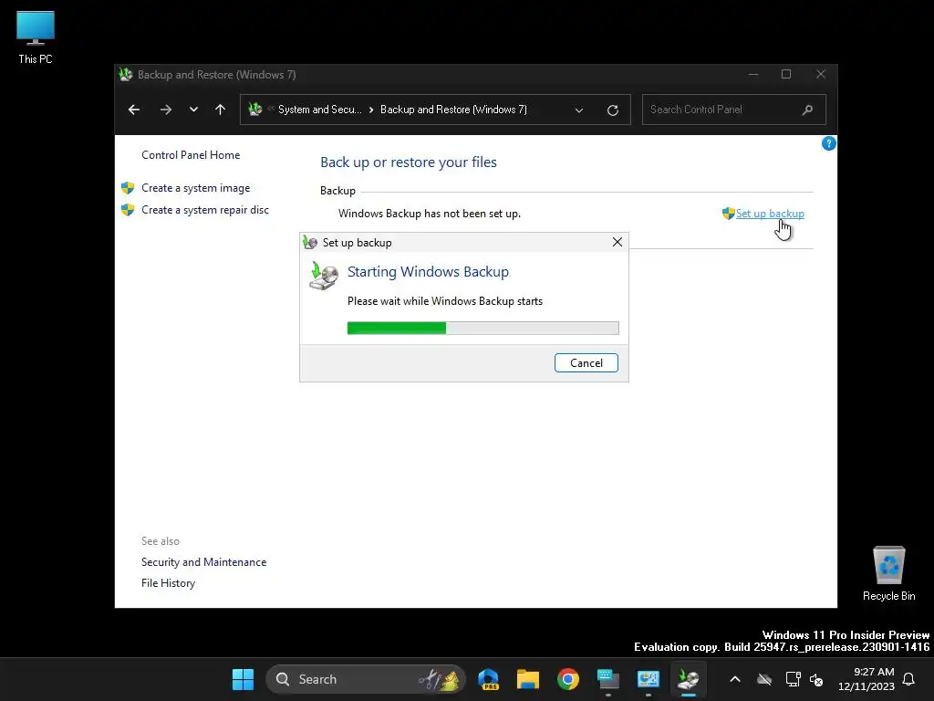Screen dimensions: 934x701
Task: Click the Backup and Restore taskbar icon
Action: 688,679
